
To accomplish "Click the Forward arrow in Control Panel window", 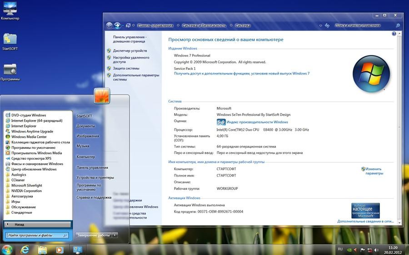I will point(117,25).
